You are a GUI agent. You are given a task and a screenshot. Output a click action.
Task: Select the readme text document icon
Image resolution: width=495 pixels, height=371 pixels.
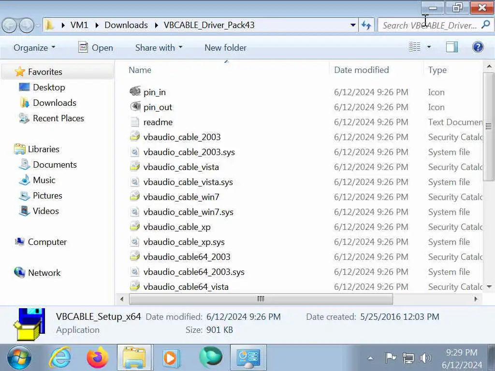pyautogui.click(x=135, y=122)
